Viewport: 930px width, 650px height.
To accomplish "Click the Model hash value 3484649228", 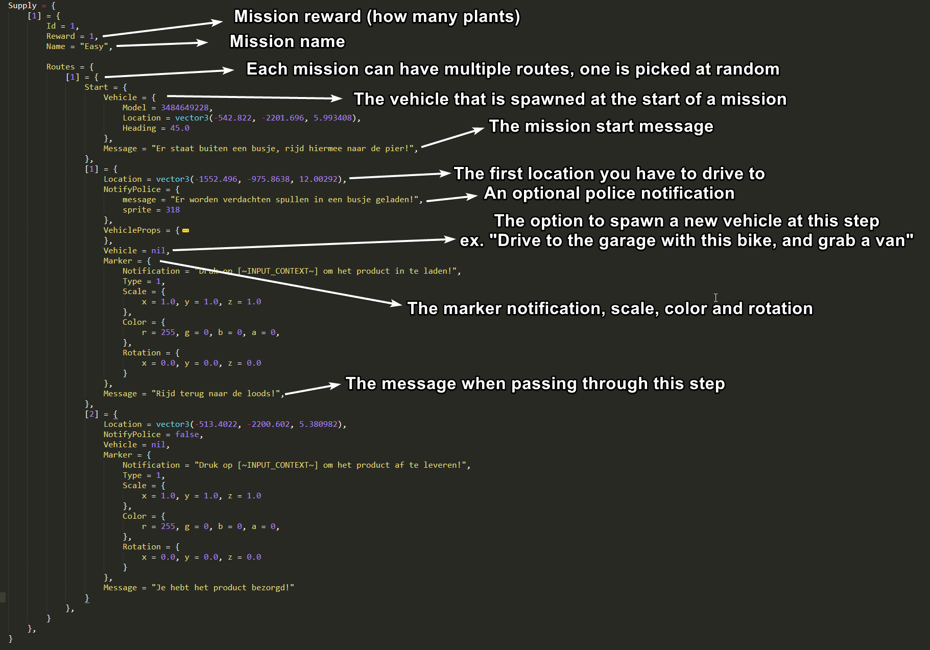I will coord(184,108).
